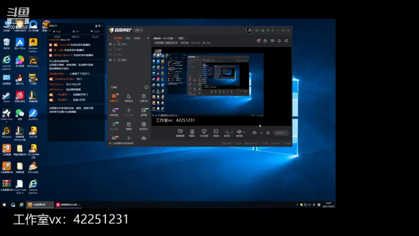
Task: Open the Windows Start menu
Action: 4,205
